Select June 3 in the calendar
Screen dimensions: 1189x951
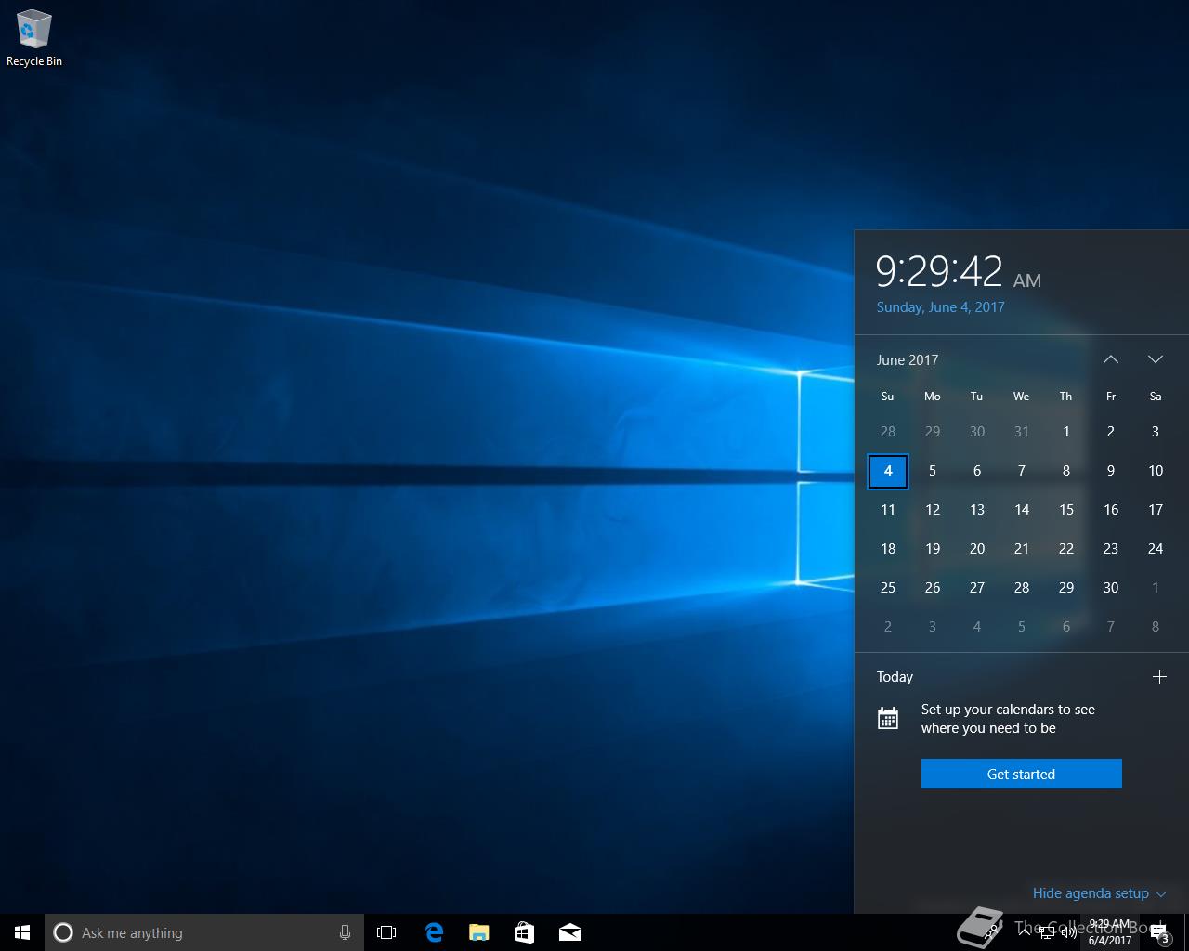(x=1156, y=432)
